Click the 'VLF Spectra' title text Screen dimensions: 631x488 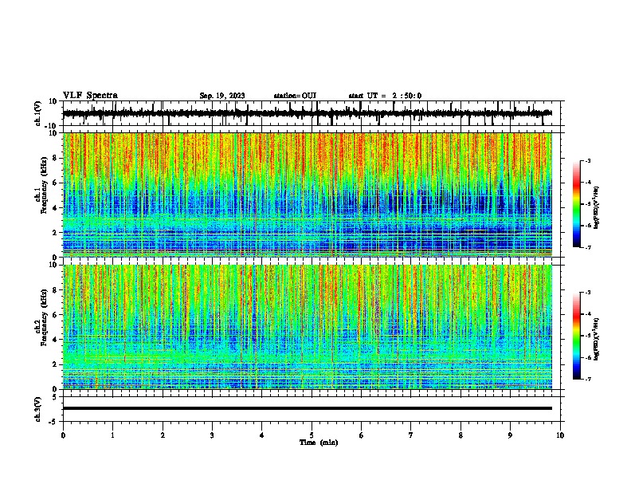click(90, 96)
